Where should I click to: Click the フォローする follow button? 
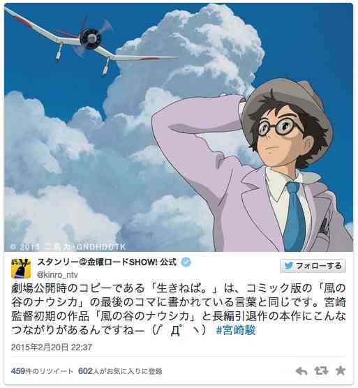pos(313,266)
